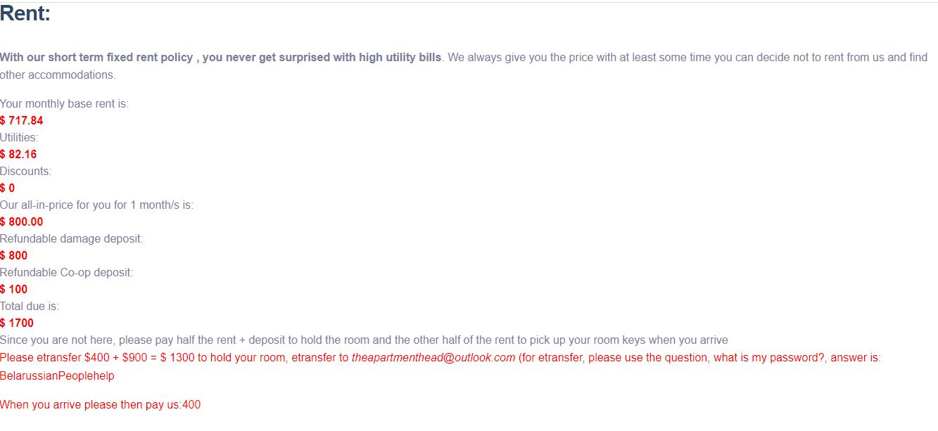Click the "Rent:" heading
938x431 pixels.
pos(25,13)
